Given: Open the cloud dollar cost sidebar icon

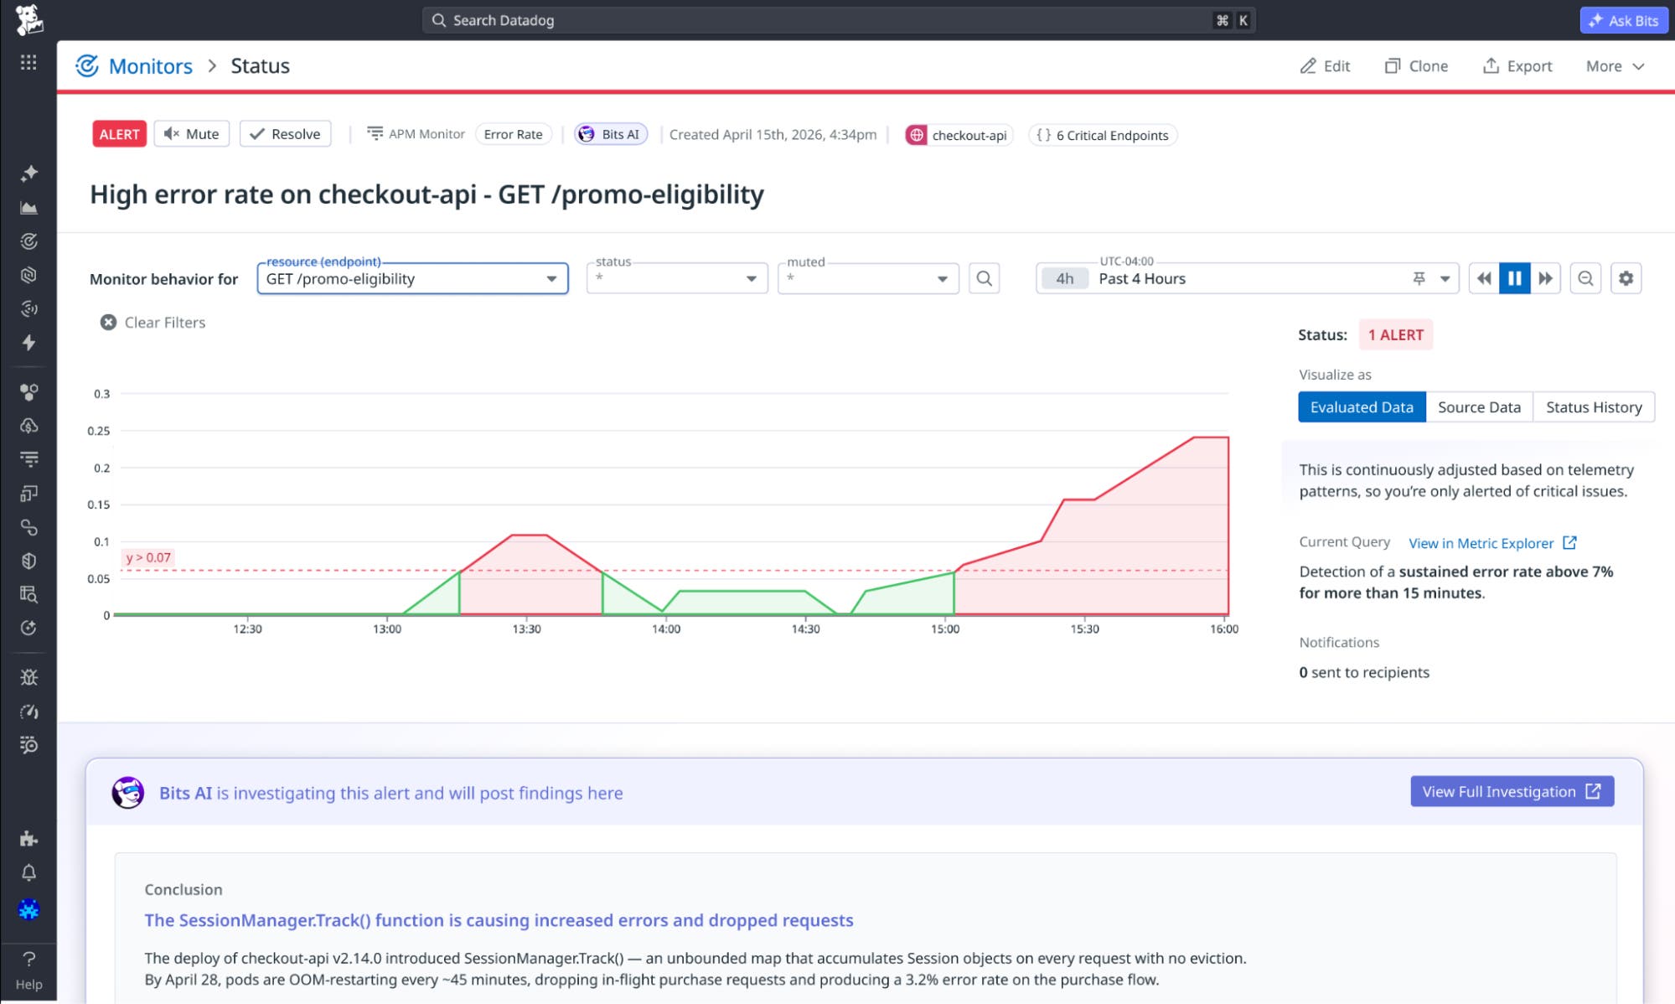Looking at the screenshot, I should click(28, 426).
